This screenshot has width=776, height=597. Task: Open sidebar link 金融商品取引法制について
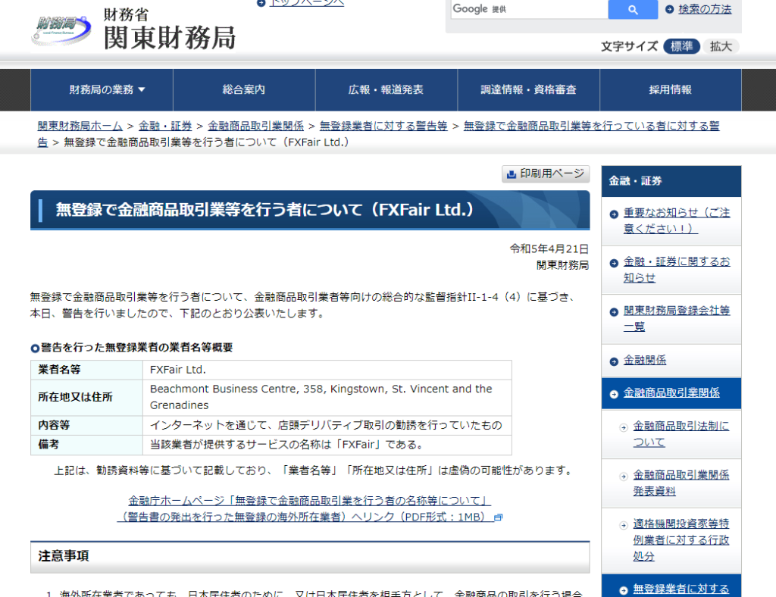(x=681, y=434)
